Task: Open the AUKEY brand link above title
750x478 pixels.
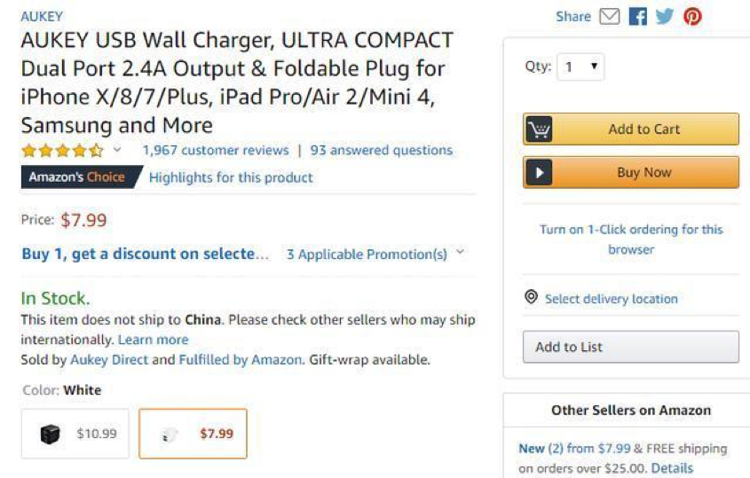Action: point(42,16)
